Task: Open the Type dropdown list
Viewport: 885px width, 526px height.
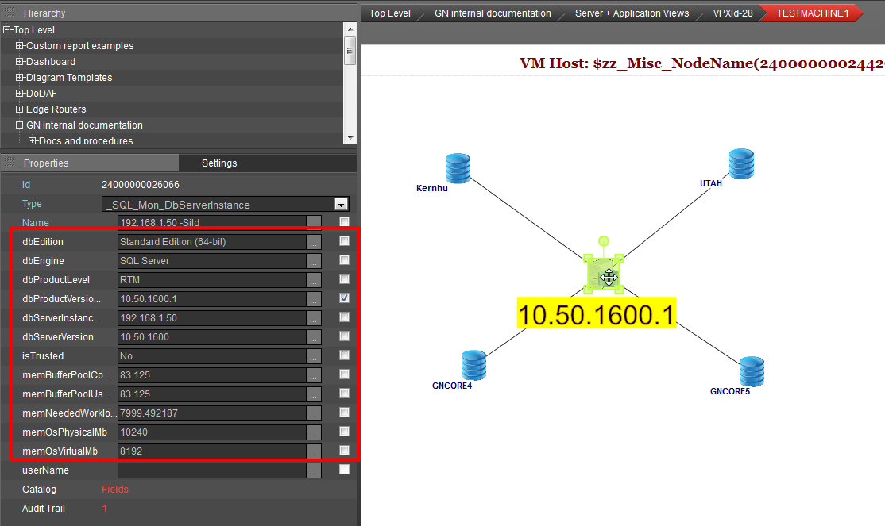Action: click(x=341, y=204)
